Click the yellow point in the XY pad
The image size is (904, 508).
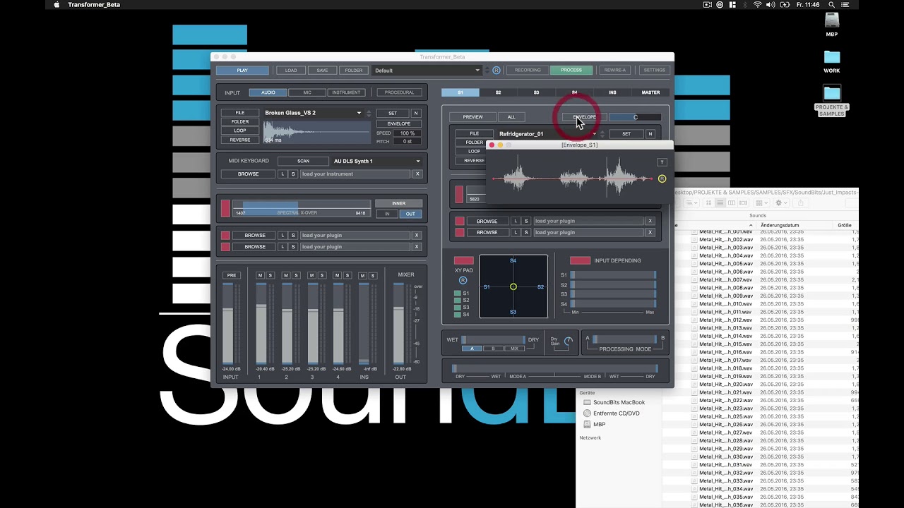pos(513,286)
